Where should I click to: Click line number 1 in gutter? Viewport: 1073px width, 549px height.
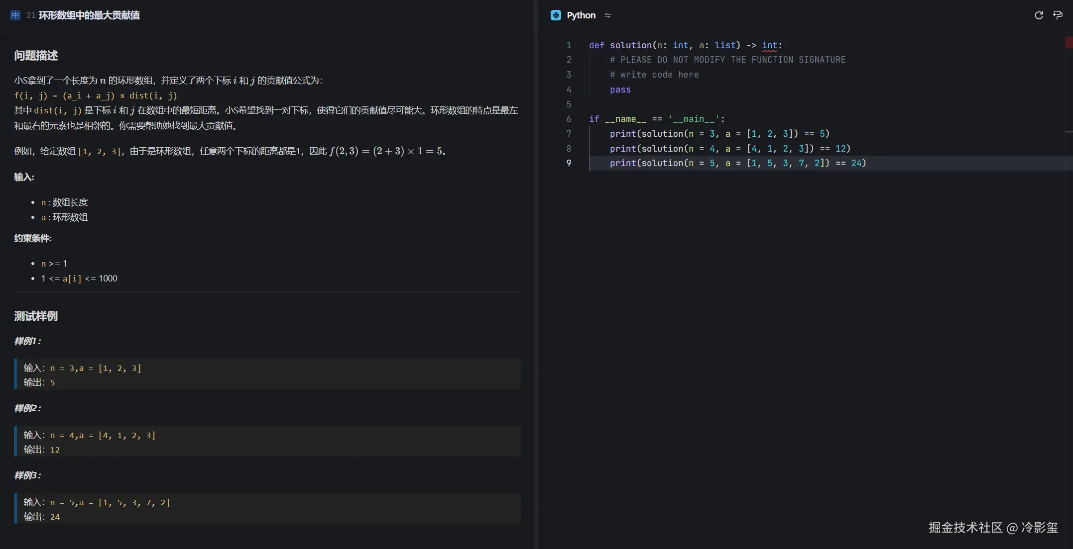[x=569, y=45]
